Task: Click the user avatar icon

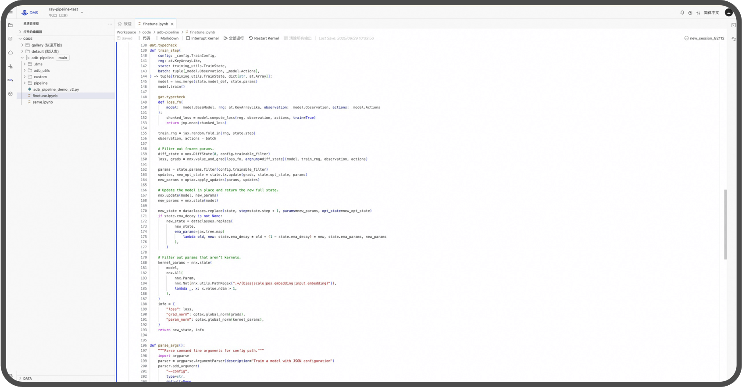Action: (729, 13)
